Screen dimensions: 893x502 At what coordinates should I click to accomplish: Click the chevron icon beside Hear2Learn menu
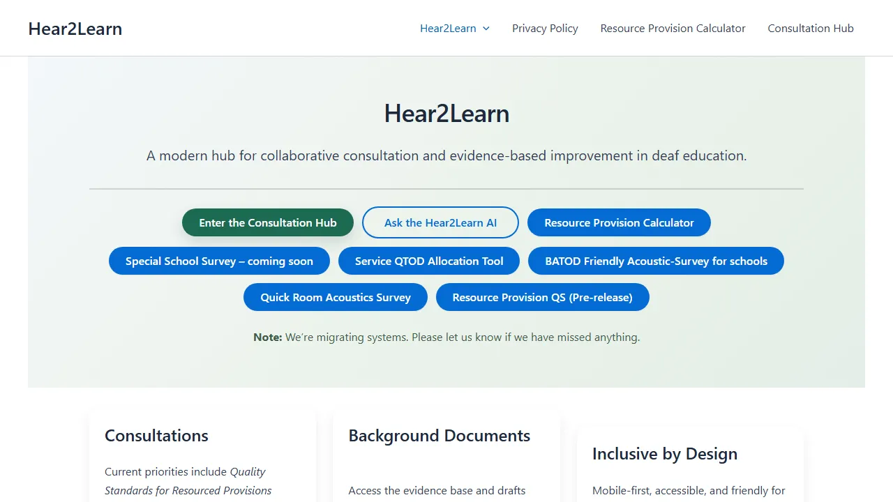click(x=486, y=29)
